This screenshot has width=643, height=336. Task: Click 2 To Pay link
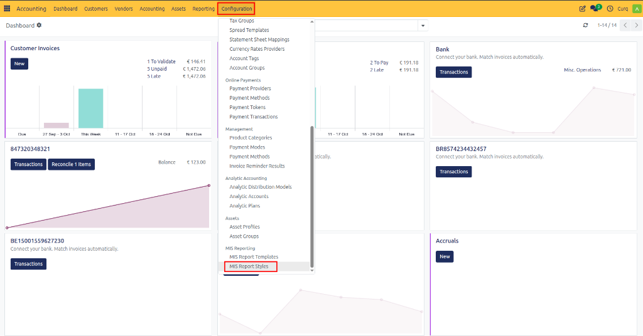click(379, 63)
